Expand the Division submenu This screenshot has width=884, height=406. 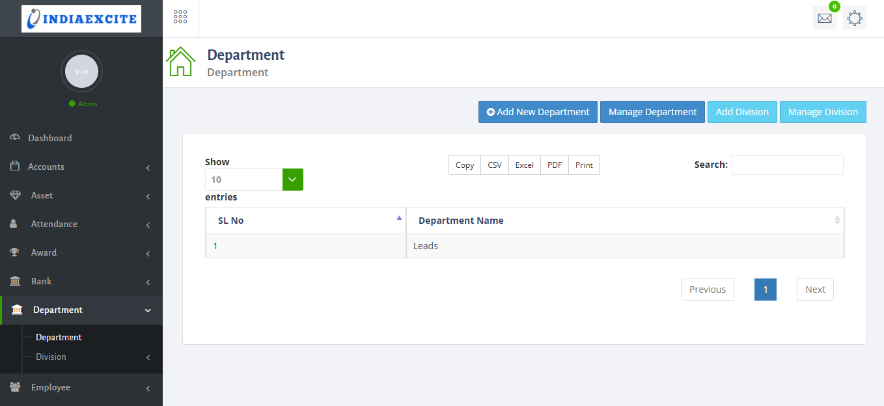pyautogui.click(x=51, y=357)
